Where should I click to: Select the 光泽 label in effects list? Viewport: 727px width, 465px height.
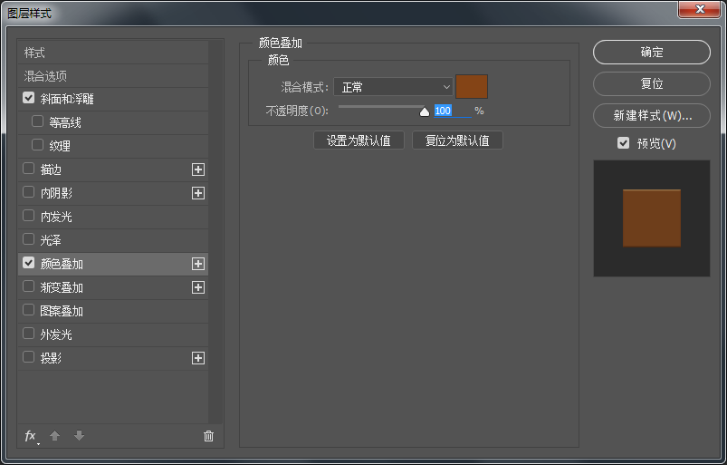click(x=51, y=240)
